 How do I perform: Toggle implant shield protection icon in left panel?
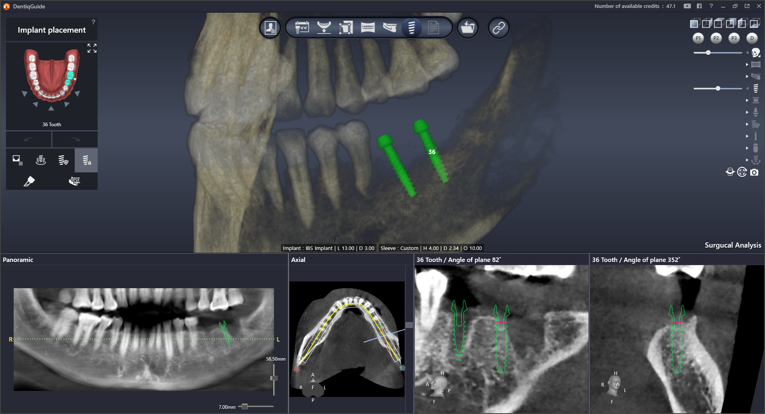63,160
